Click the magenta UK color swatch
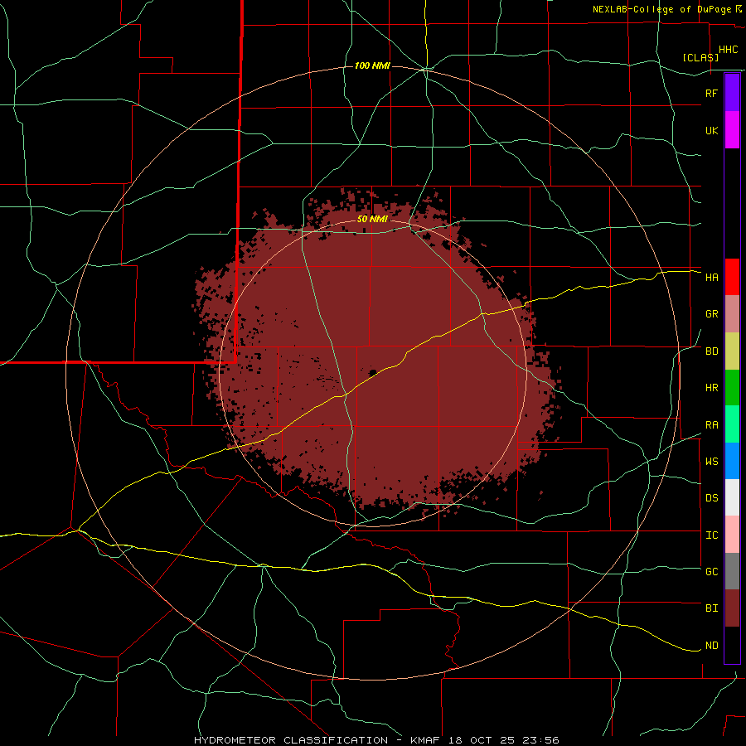This screenshot has height=746, width=746. pos(732,130)
